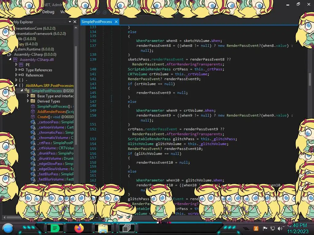The image size is (314, 235).
Task: Click the _cartoonVolume field icon
Action: click(x=33, y=127)
